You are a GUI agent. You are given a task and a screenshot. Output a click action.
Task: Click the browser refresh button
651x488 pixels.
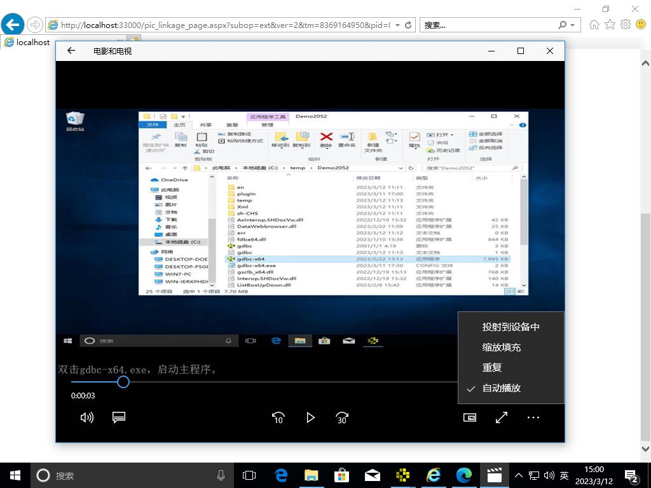408,25
